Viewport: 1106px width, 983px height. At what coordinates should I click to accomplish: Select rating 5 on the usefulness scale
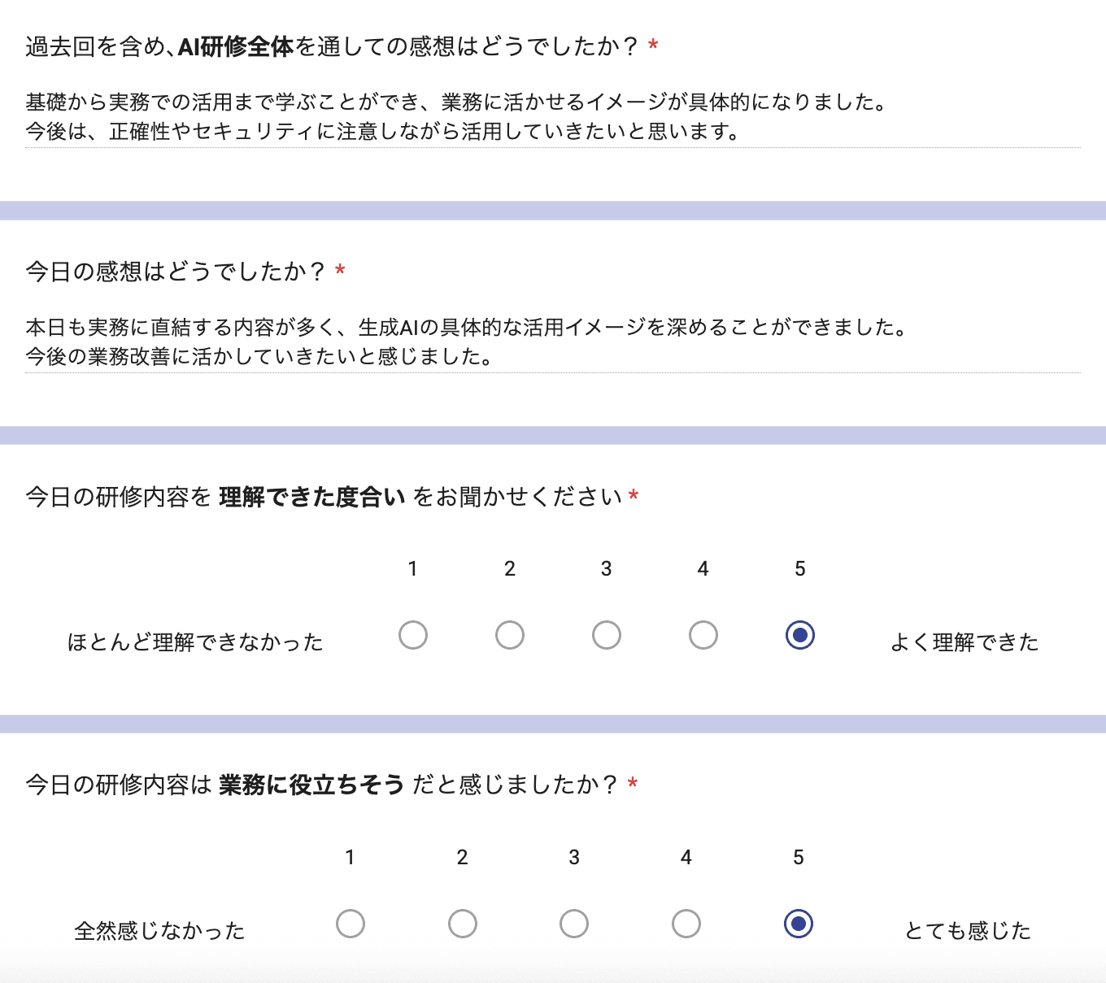click(799, 924)
